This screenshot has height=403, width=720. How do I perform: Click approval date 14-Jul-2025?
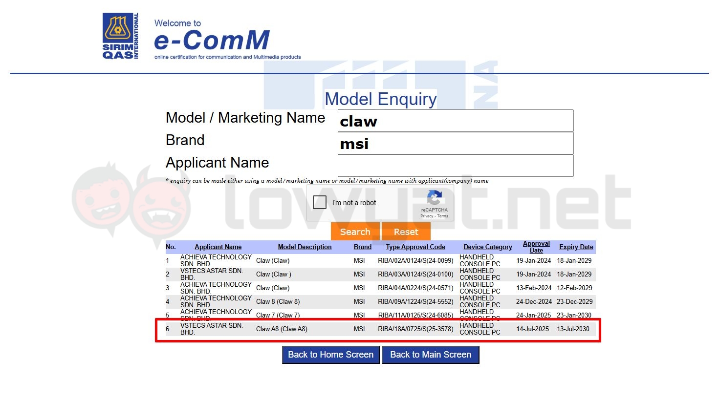tap(533, 329)
